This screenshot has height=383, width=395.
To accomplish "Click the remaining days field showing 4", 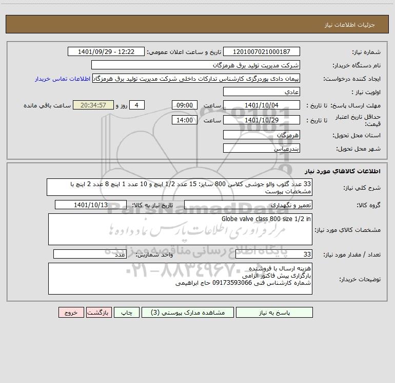I will point(137,105).
